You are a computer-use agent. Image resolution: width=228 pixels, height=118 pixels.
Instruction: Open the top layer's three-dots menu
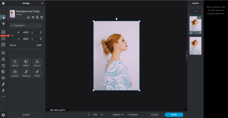[x=199, y=18]
